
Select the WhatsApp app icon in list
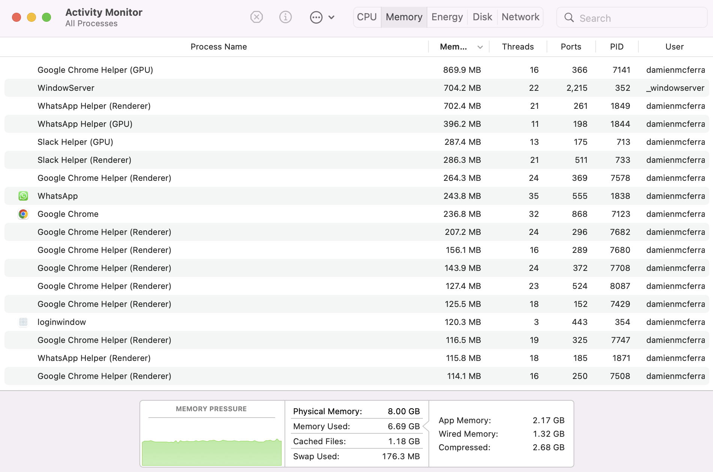tap(23, 196)
